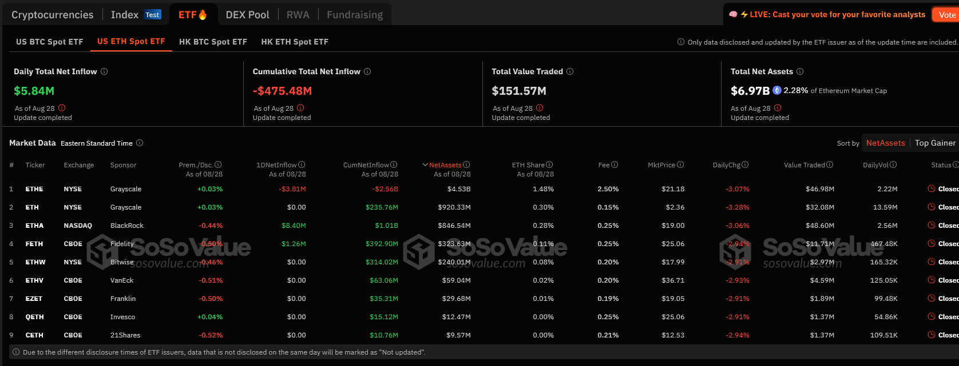Viewport: 959px width, 366px height.
Task: Sort by the DailyChg column header
Action: (x=726, y=165)
